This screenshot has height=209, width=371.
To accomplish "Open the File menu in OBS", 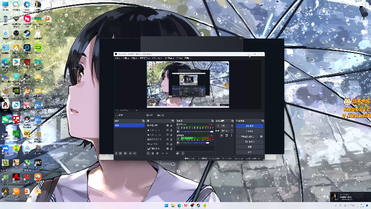I will pyautogui.click(x=118, y=58).
